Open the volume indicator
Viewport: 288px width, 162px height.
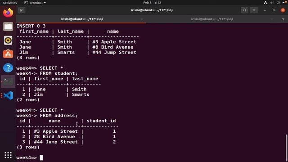pyautogui.click(x=272, y=3)
